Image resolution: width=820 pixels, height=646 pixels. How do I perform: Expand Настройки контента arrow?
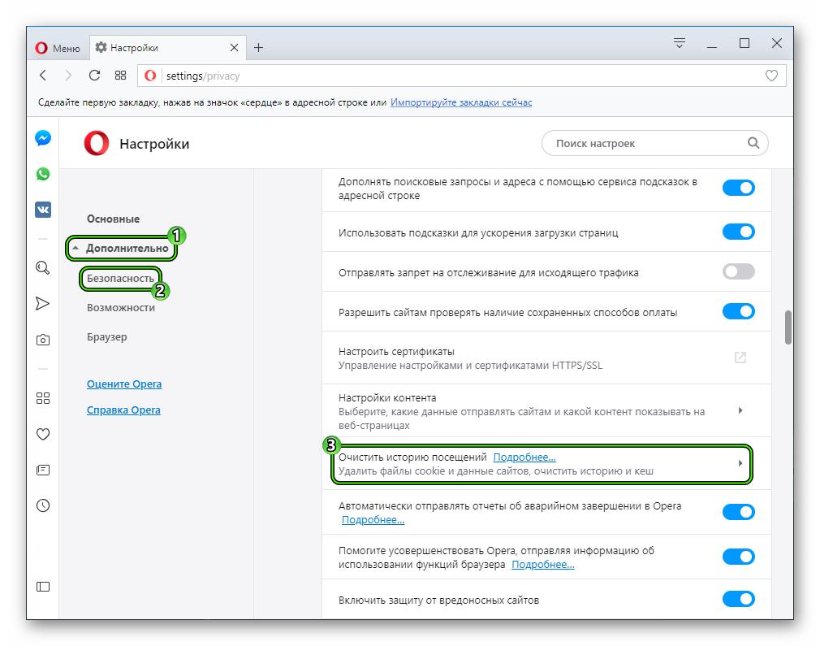pyautogui.click(x=740, y=410)
